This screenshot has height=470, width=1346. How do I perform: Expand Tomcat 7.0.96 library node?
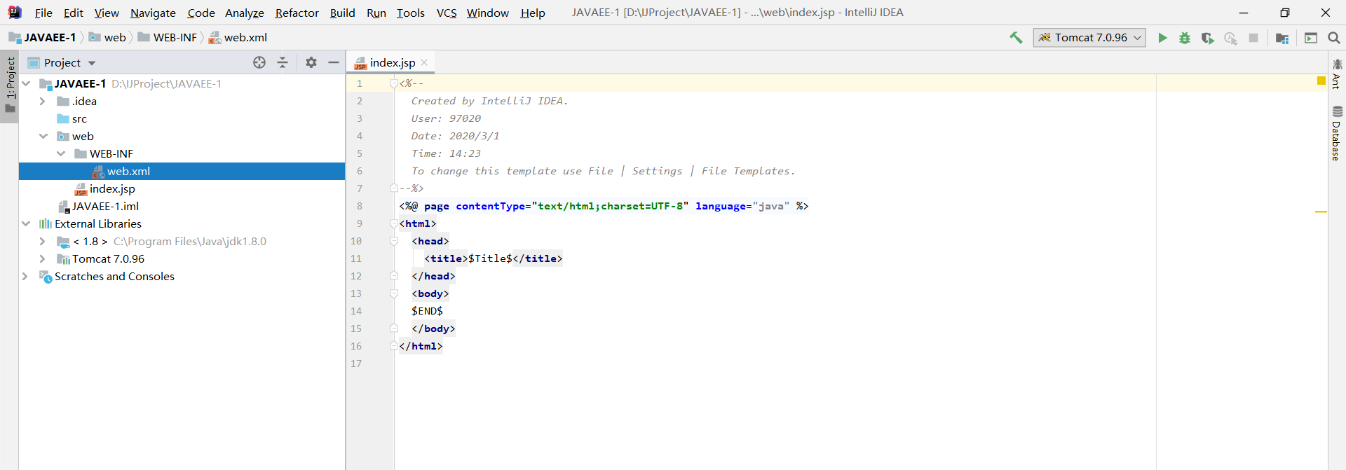43,258
